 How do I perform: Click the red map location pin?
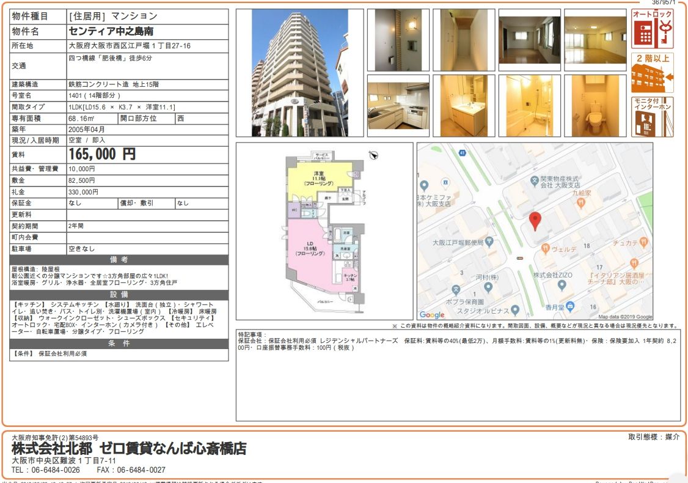coord(535,221)
